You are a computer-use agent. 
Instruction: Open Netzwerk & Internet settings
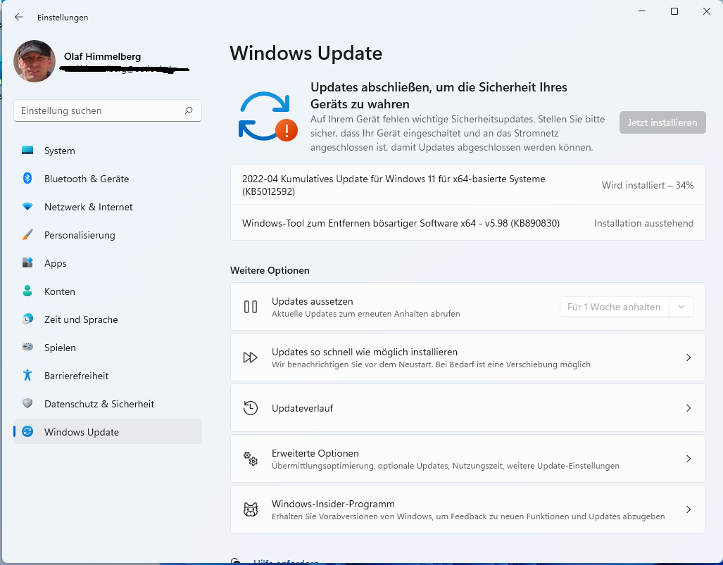[88, 207]
